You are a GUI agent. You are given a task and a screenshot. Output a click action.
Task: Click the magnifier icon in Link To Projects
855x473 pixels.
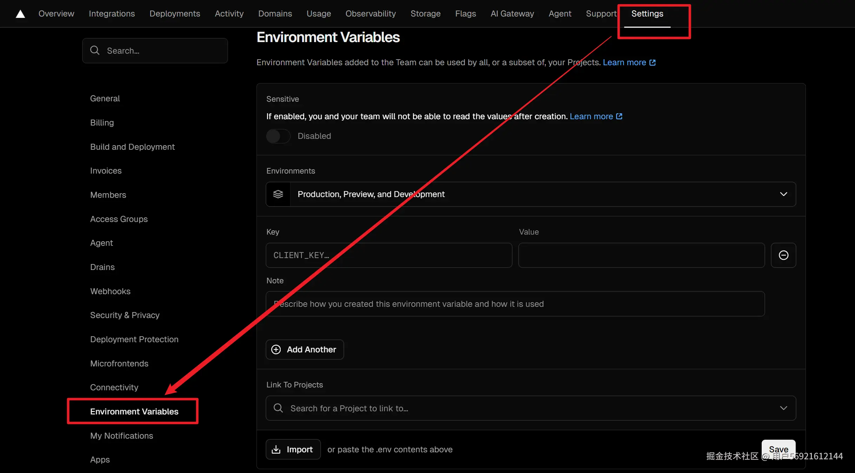click(x=278, y=408)
